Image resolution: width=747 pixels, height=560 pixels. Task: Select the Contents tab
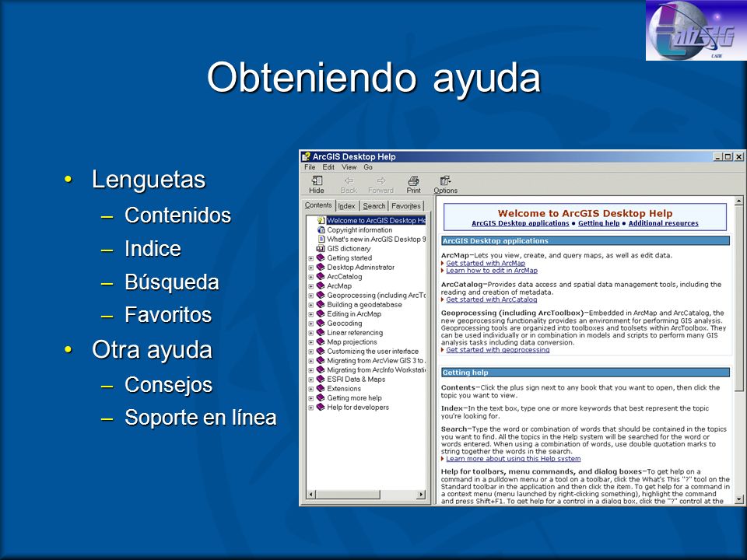pyautogui.click(x=318, y=205)
